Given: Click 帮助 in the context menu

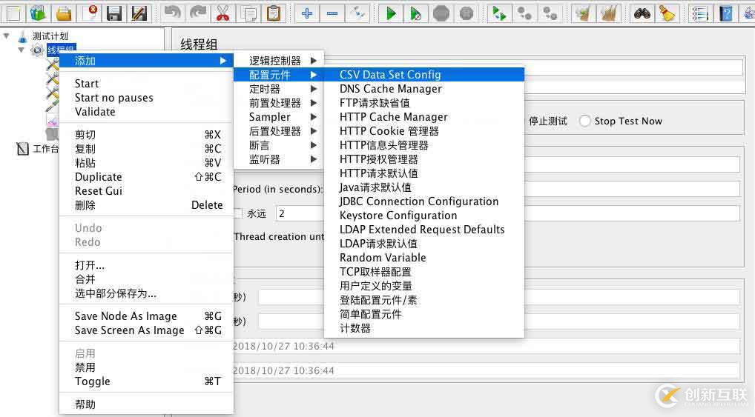Looking at the screenshot, I should point(146,404).
